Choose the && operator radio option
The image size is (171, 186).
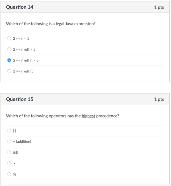click(9, 153)
